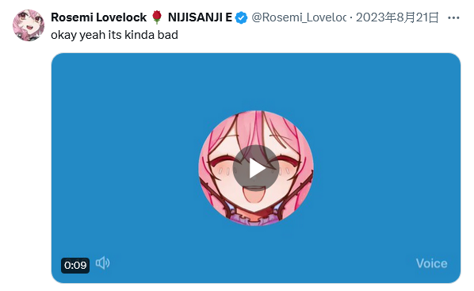This screenshot has height=291, width=474.
Task: Click the blue verified badge
Action: point(241,17)
